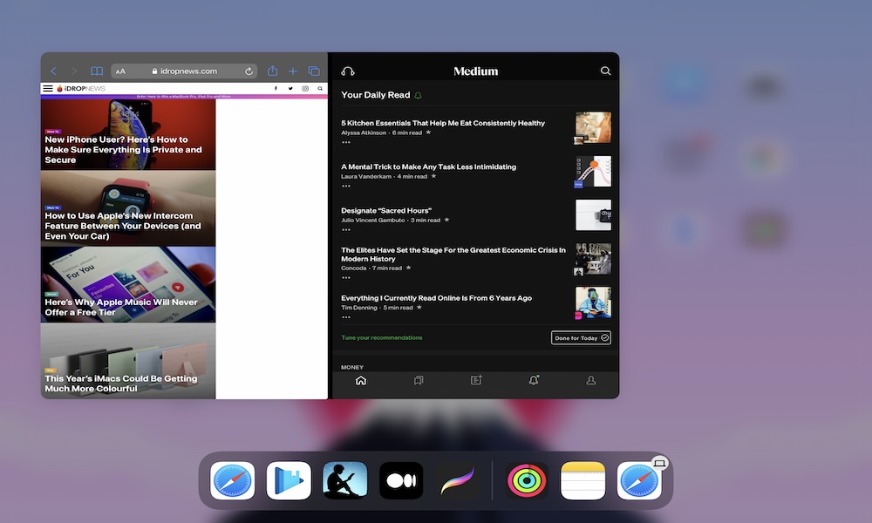This screenshot has width=872, height=523.
Task: Tap the Medium headphones audio icon
Action: point(348,71)
